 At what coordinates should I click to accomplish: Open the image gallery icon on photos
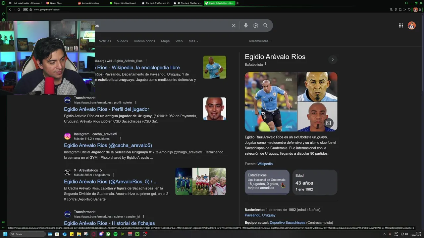click(x=329, y=123)
